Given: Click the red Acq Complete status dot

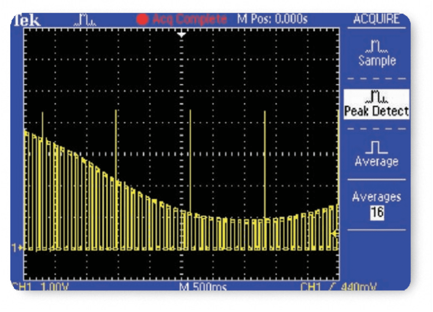Looking at the screenshot, I should coord(142,20).
